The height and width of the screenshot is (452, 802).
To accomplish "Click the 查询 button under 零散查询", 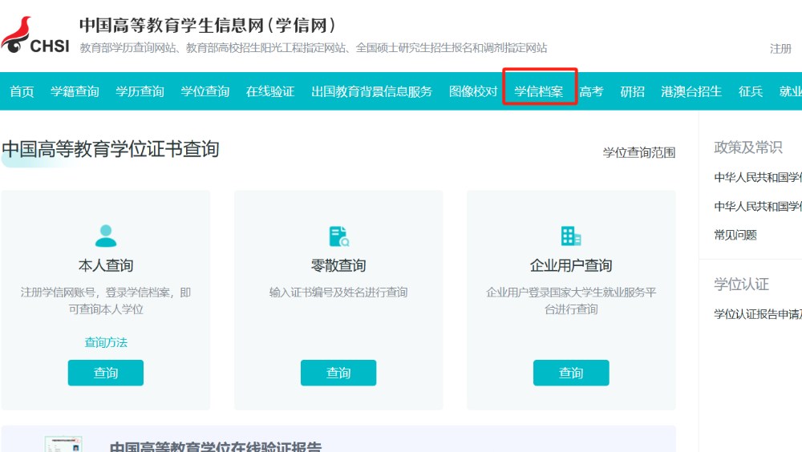I will tap(338, 373).
